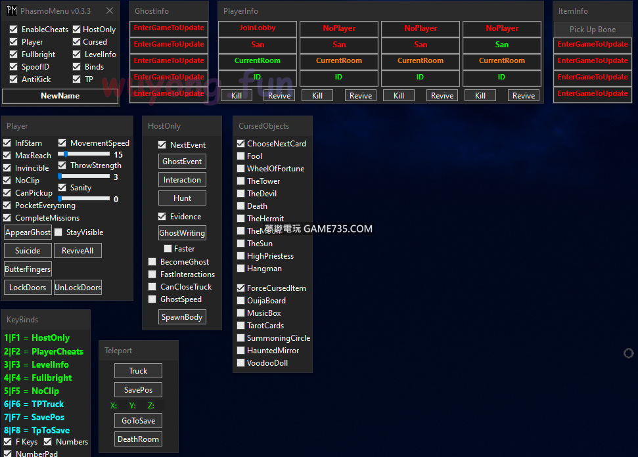Click the PM logo icon in PhasmoMenu title
This screenshot has width=638, height=457.
tap(11, 11)
